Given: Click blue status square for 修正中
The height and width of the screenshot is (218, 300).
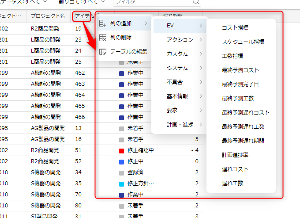Looking at the screenshot, I should tap(122, 161).
